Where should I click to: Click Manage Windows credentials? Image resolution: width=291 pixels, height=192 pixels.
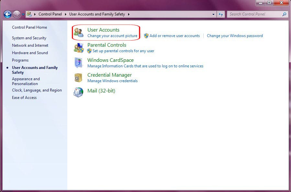(x=112, y=81)
